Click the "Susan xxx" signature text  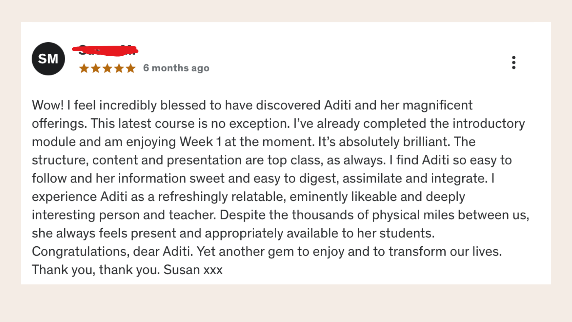(x=193, y=270)
